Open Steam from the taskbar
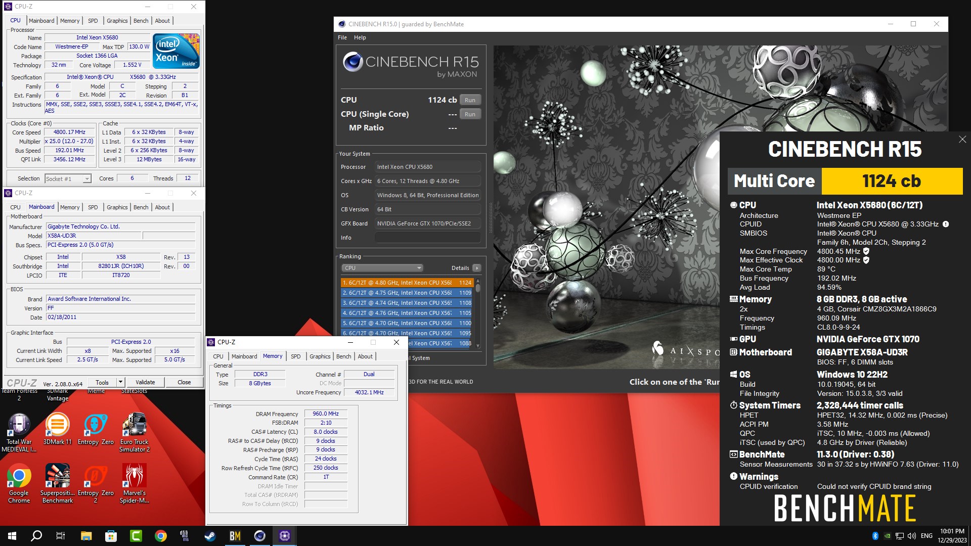The height and width of the screenshot is (546, 971). [x=210, y=536]
